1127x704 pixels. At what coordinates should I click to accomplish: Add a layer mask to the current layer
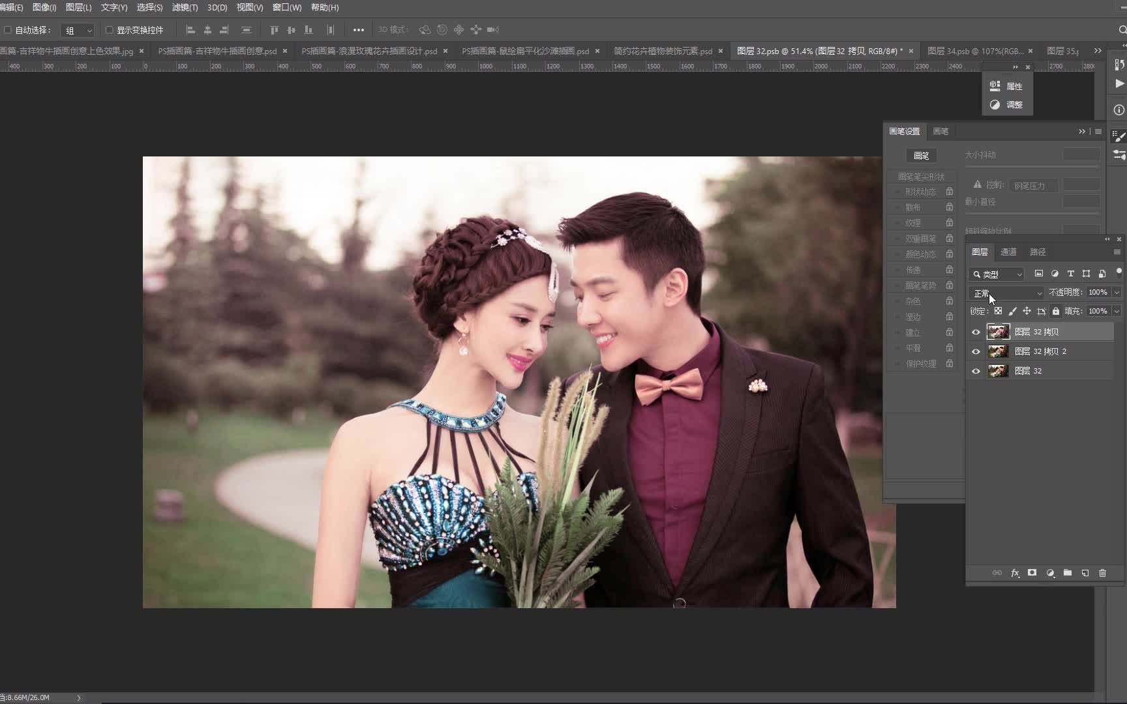tap(1032, 573)
